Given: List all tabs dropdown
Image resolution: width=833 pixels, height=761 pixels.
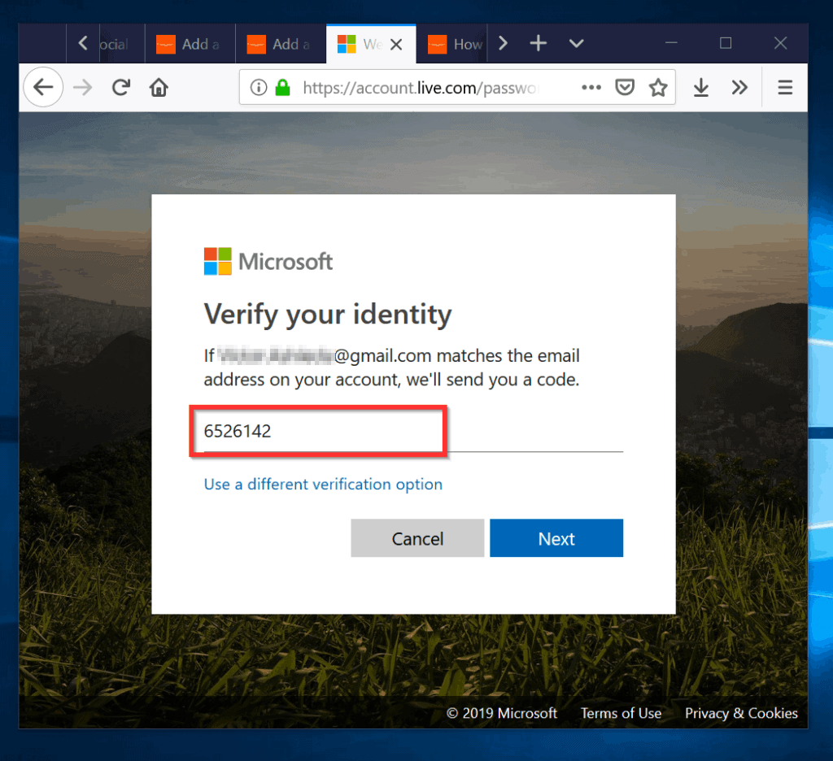Looking at the screenshot, I should coord(577,43).
